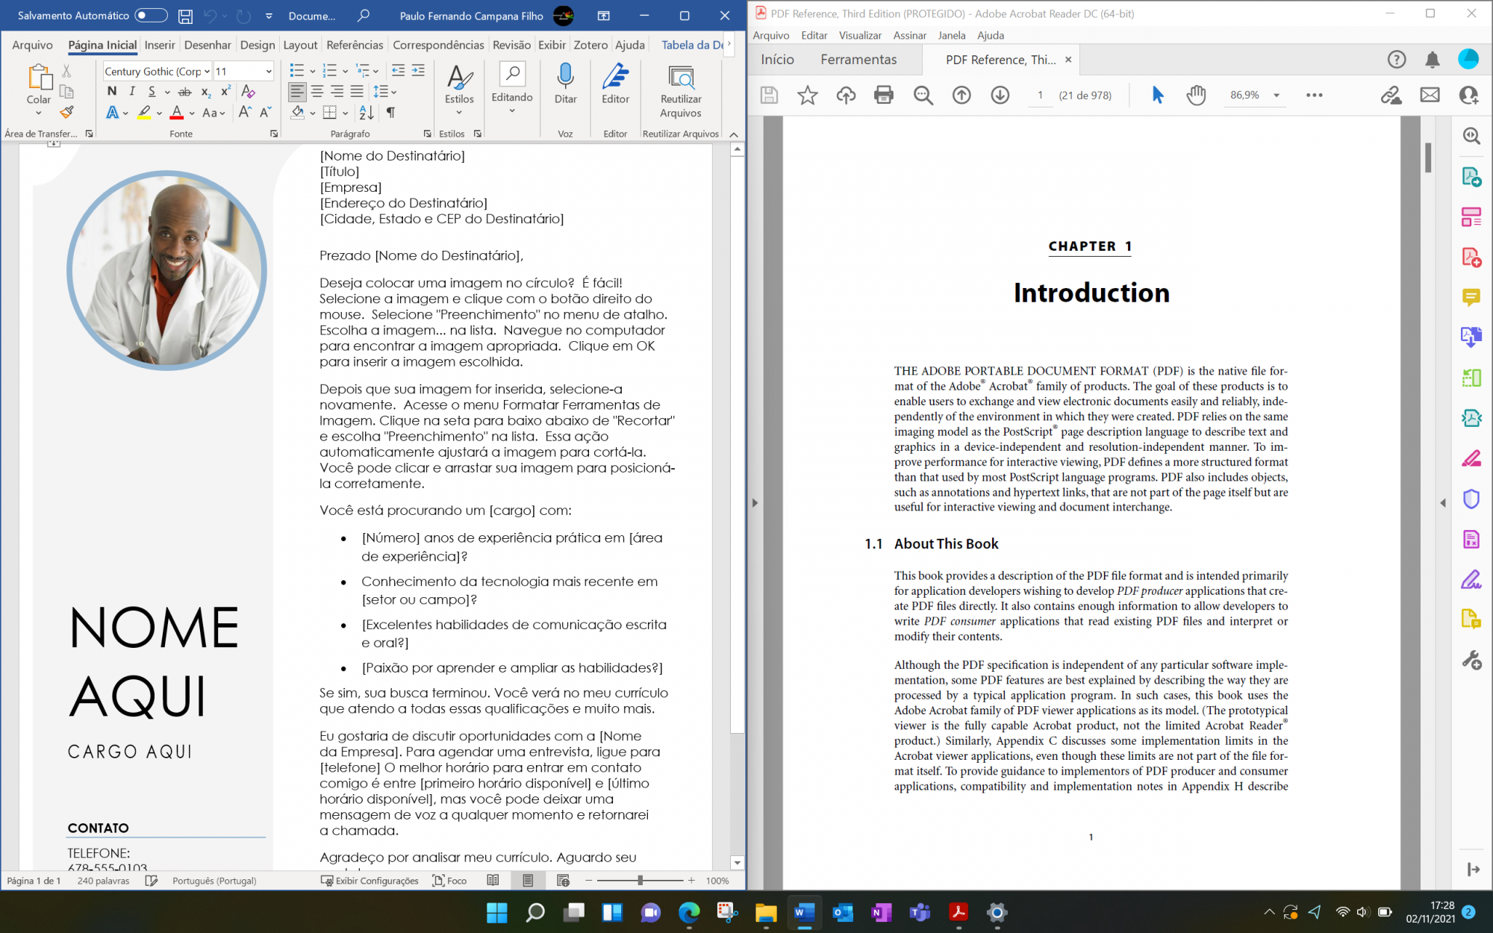Switch to the Inserir ribbon tab
The image size is (1493, 933).
(x=159, y=45)
